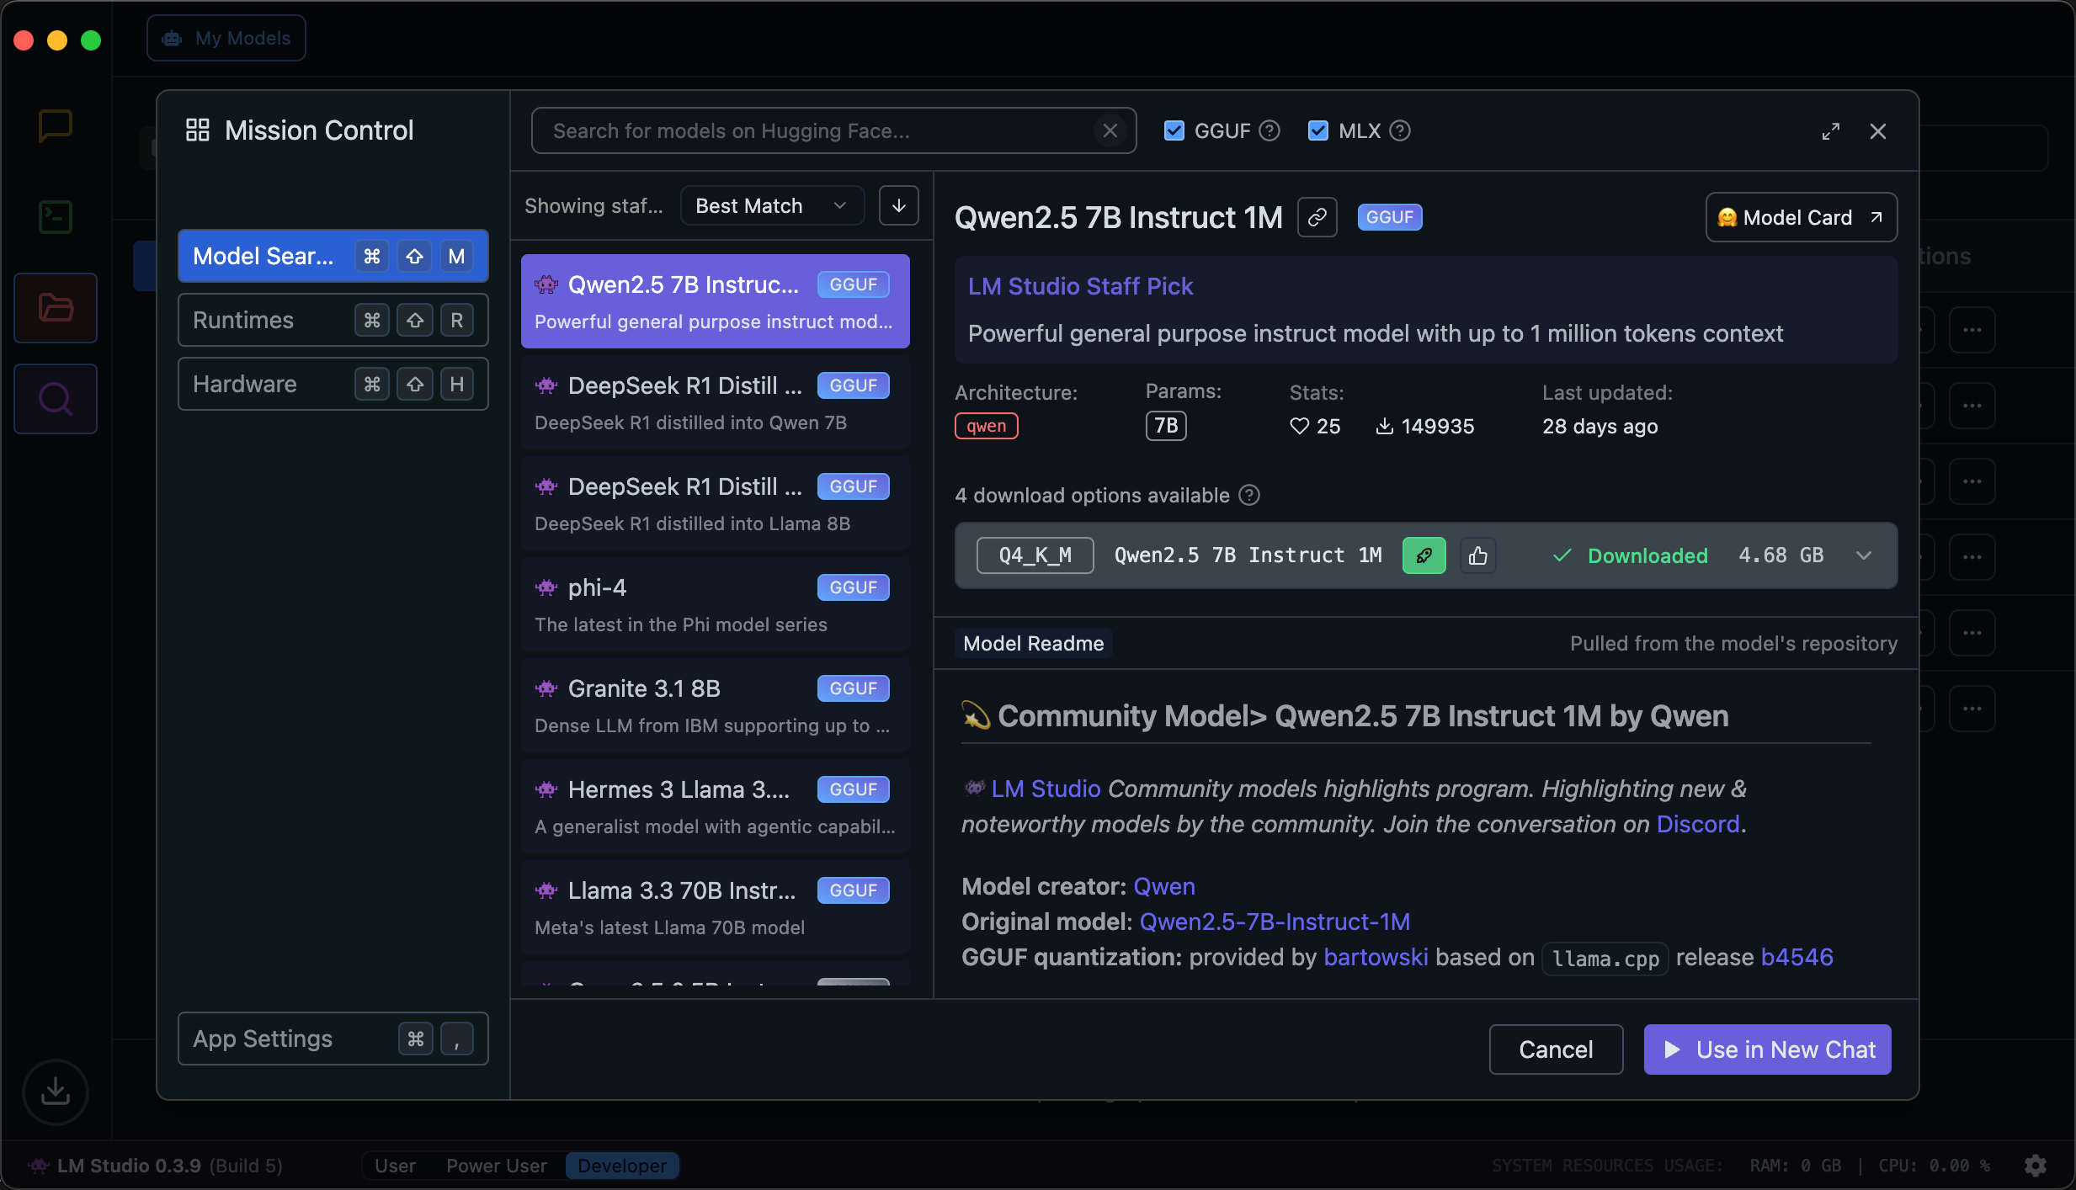Select DeepSeek R1 distilled into Llama 8B
Image resolution: width=2076 pixels, height=1190 pixels.
(716, 503)
